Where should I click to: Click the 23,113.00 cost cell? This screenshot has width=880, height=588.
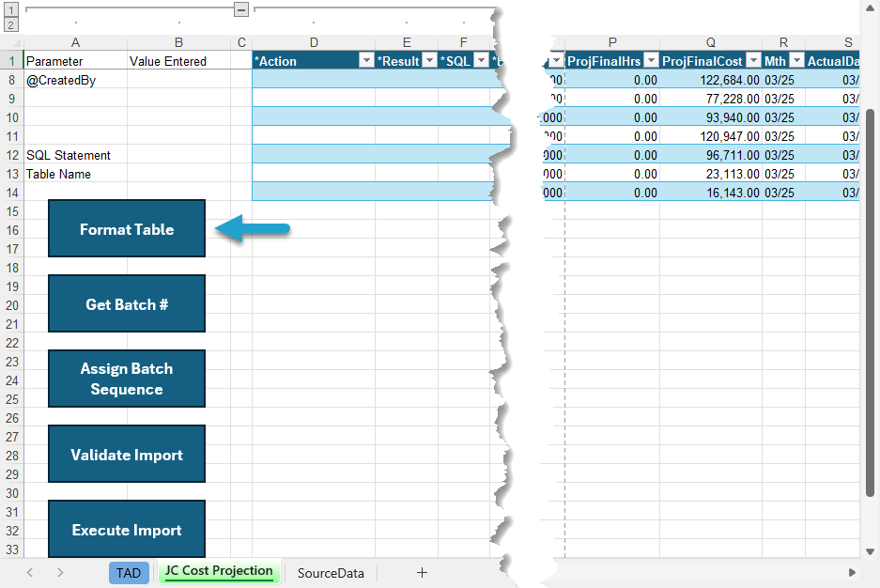(x=711, y=174)
